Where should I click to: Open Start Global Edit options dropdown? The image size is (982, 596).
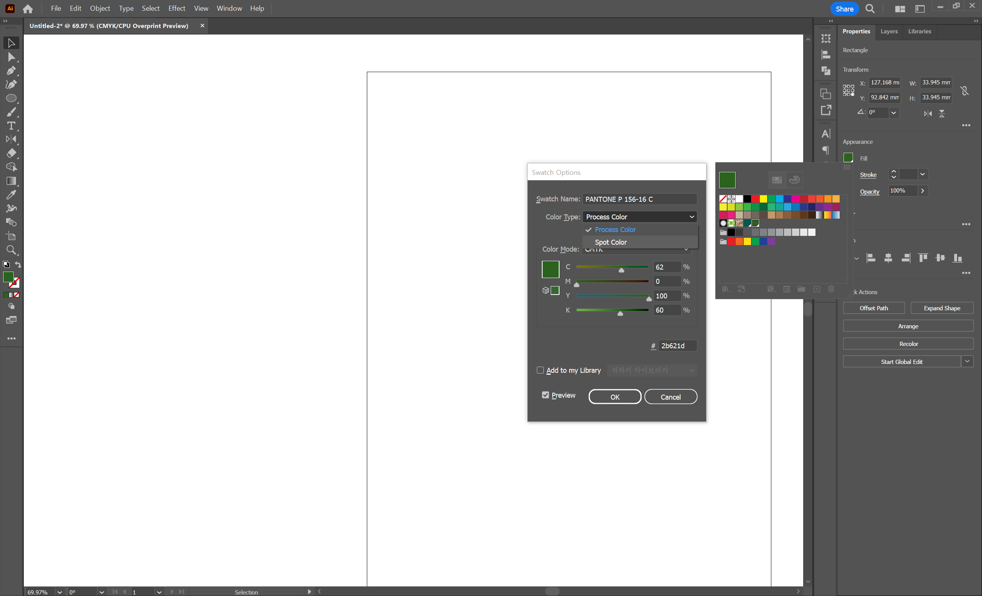click(967, 361)
